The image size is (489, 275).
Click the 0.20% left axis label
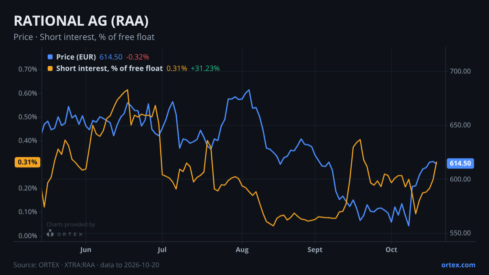pyautogui.click(x=28, y=188)
